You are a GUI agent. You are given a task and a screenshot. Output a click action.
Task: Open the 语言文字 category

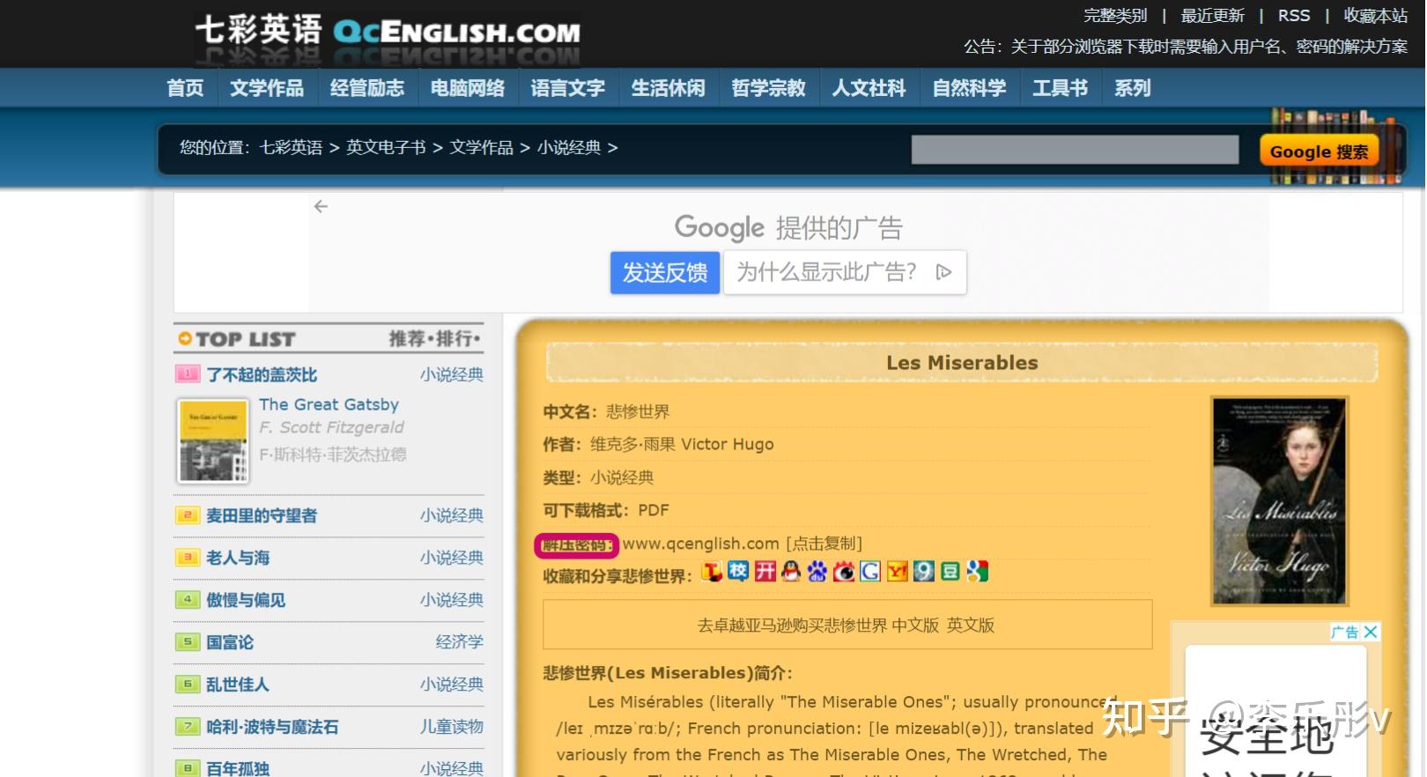pyautogui.click(x=568, y=88)
